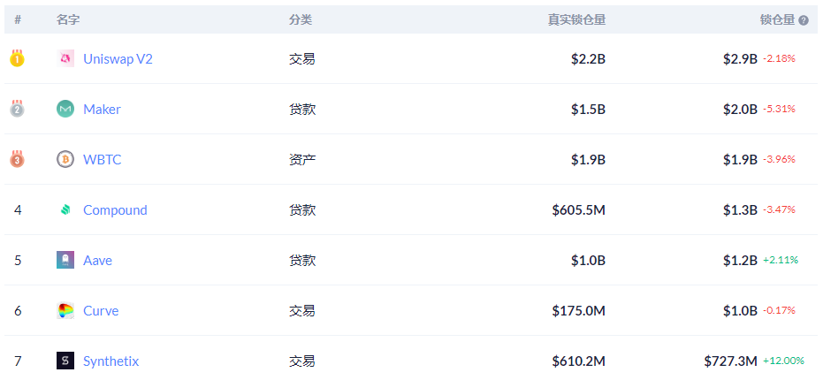Sort by the 锁仓量 column header
823x380 pixels.
(777, 20)
